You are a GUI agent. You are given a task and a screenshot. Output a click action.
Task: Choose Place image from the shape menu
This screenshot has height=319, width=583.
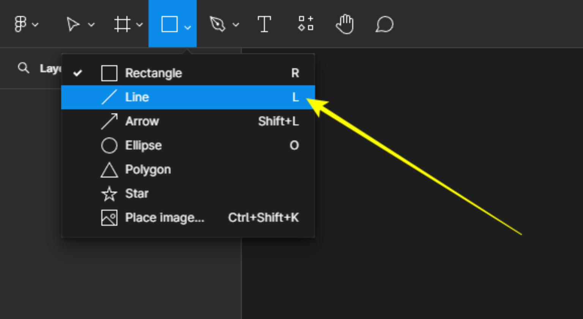click(188, 218)
